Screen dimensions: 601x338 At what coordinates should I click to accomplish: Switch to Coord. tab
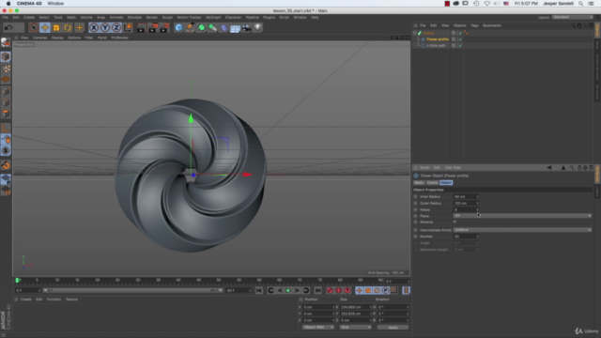(432, 183)
